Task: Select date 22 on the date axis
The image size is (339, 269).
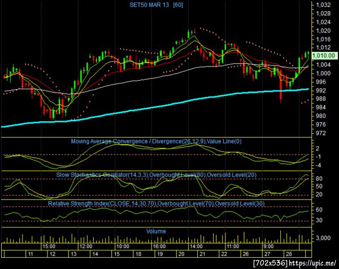Action: click(x=224, y=254)
